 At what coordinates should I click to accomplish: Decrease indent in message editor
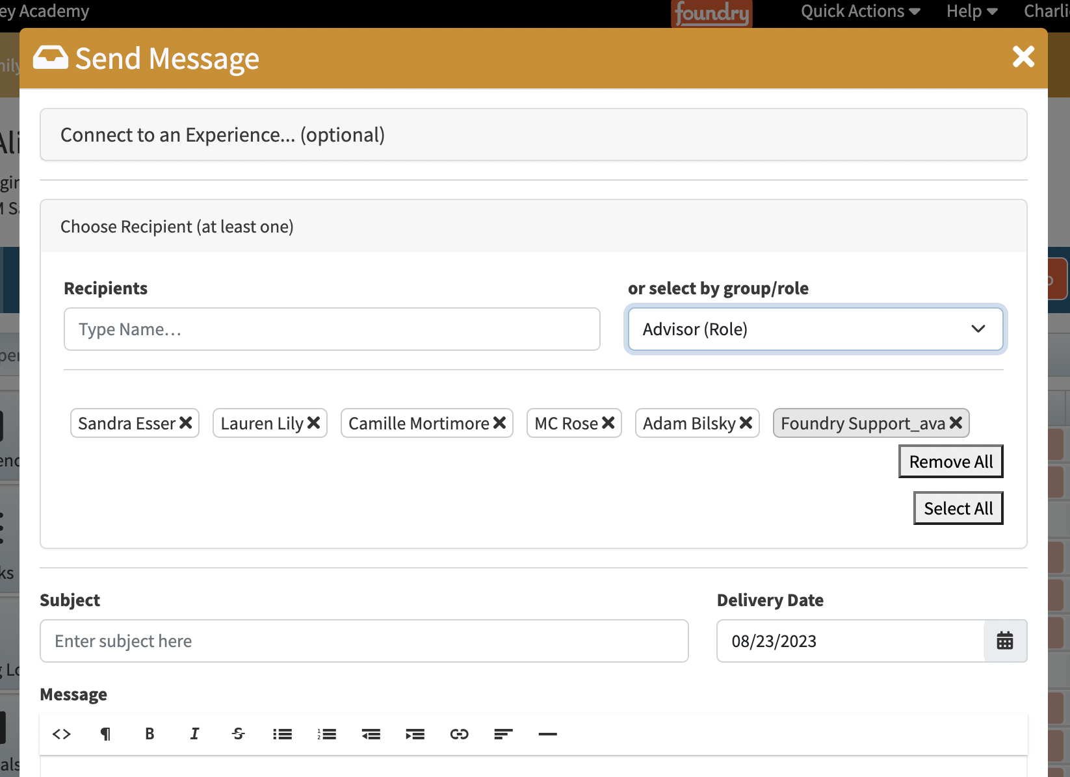click(x=371, y=734)
